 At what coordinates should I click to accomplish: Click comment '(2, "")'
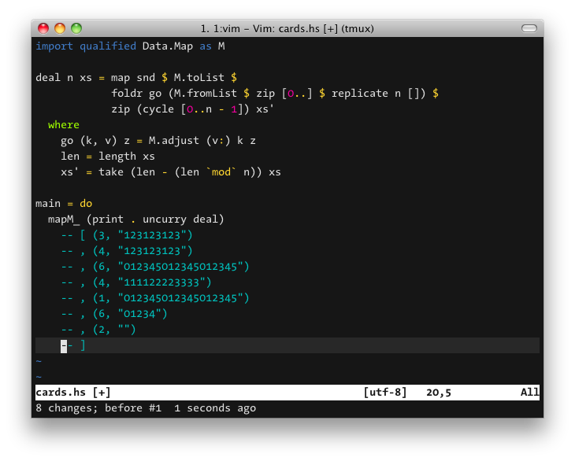[114, 330]
